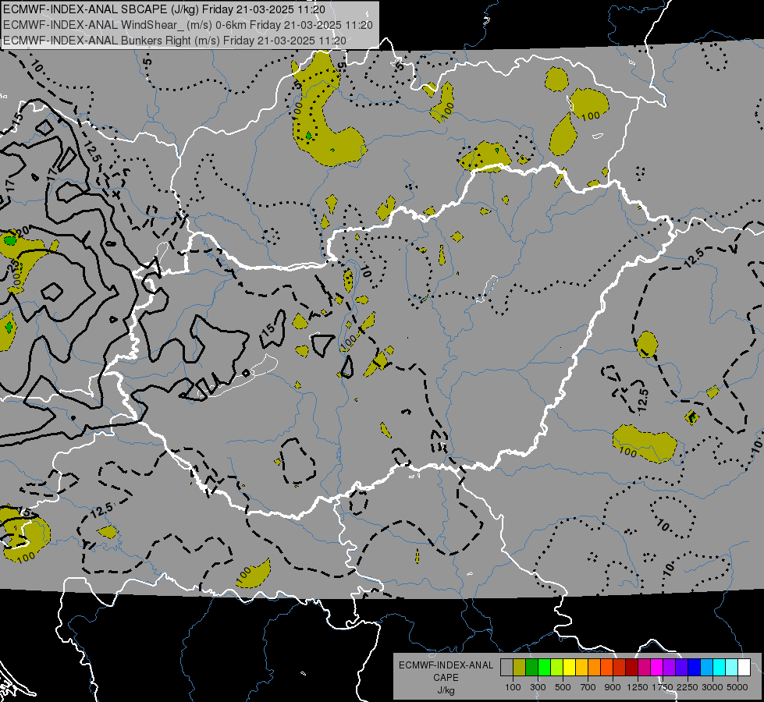Click the 700 legend tick label
Image resolution: width=764 pixels, height=702 pixels.
point(588,687)
